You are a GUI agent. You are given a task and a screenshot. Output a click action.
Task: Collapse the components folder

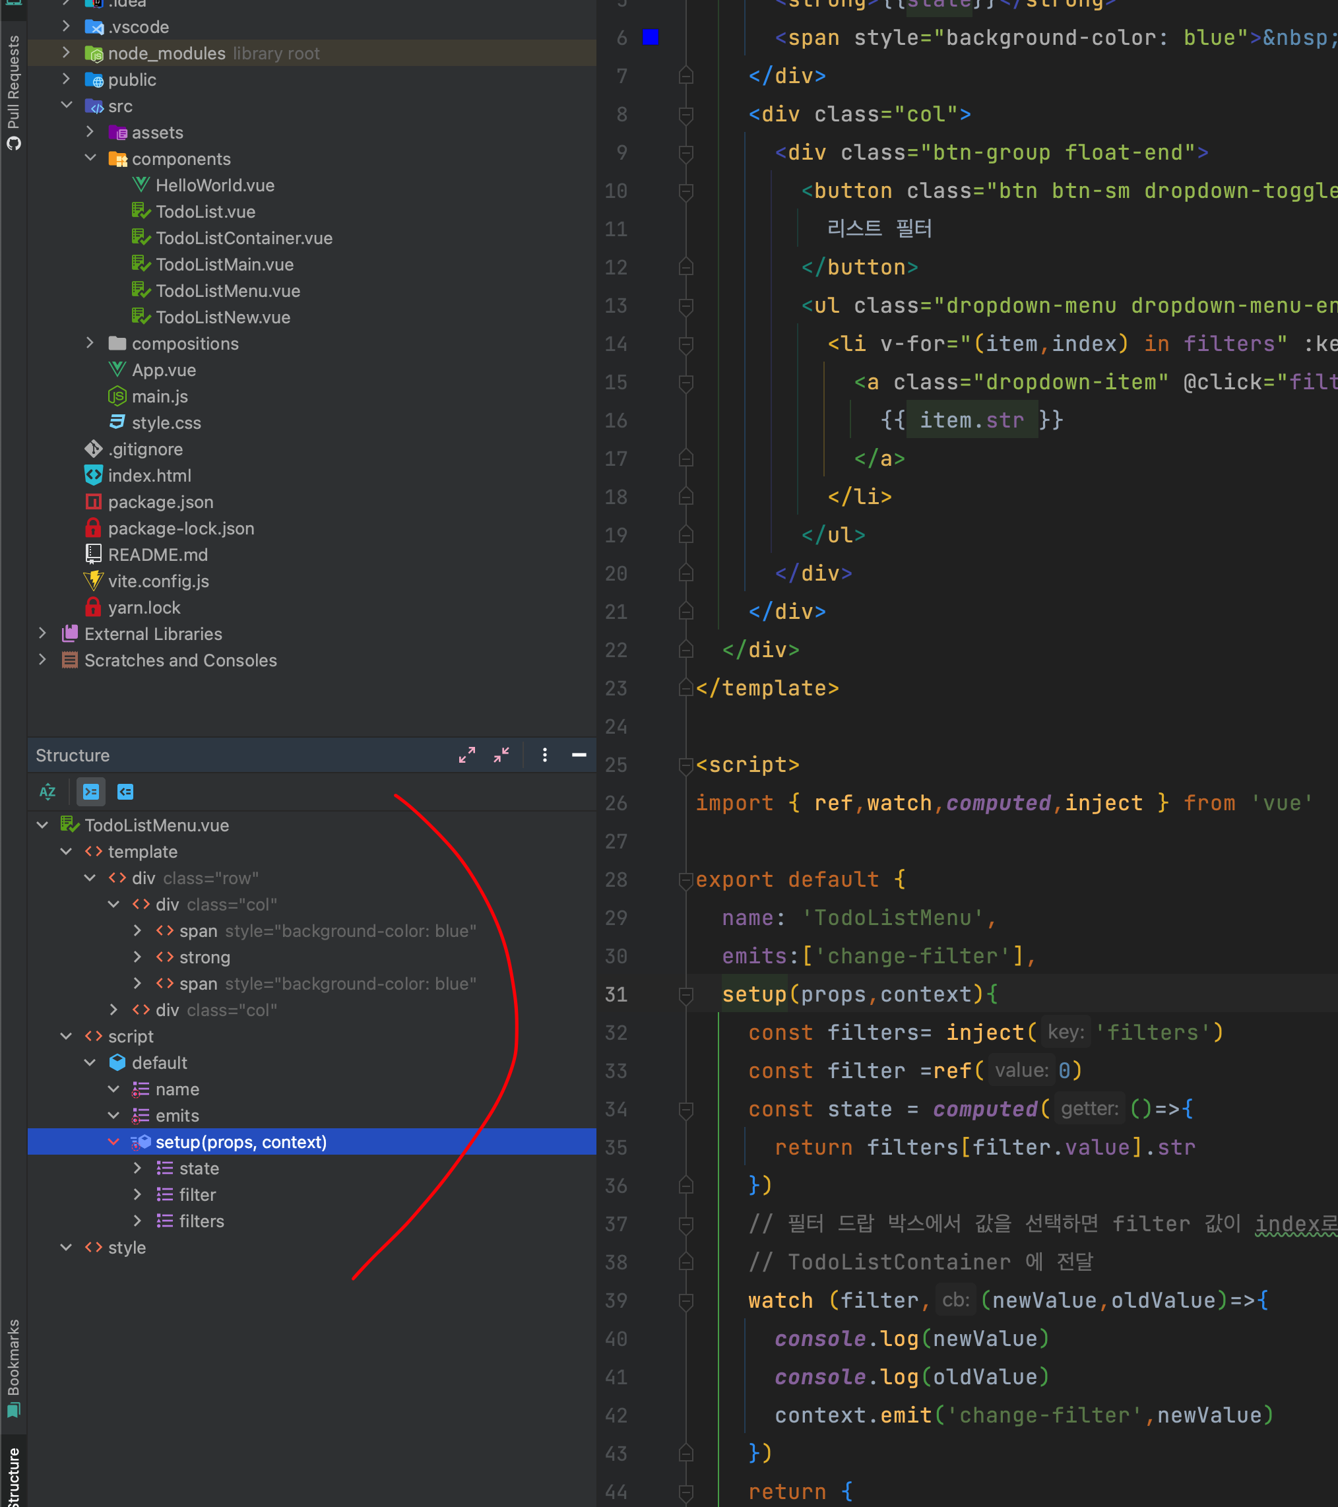pos(90,158)
